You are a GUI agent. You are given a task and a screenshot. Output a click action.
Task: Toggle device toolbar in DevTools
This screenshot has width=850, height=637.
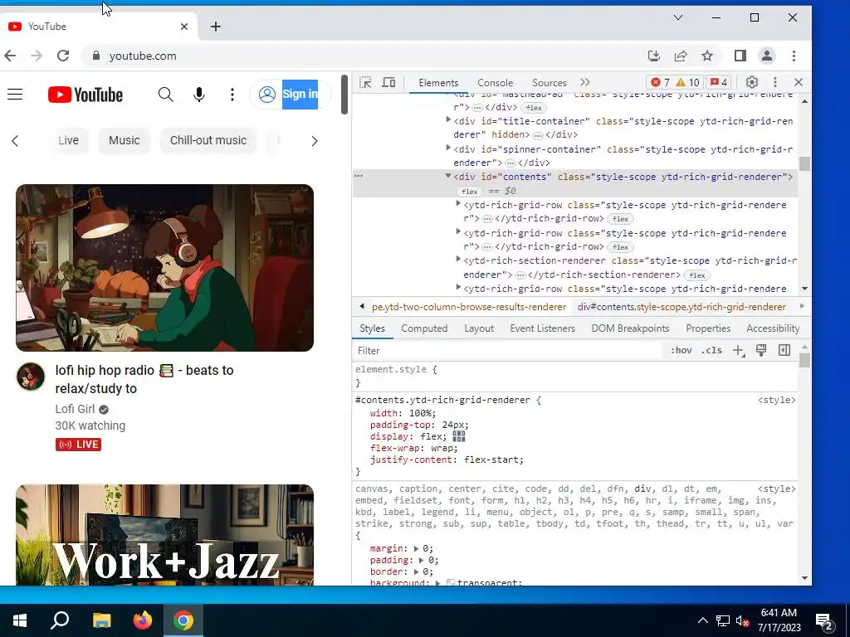pos(388,82)
